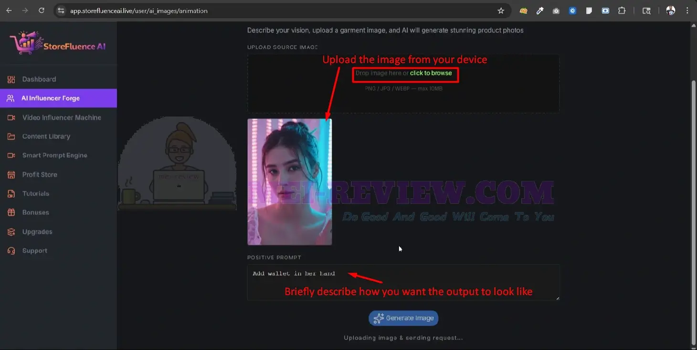The height and width of the screenshot is (350, 697).
Task: Open the browser extensions puzzle icon
Action: [622, 11]
